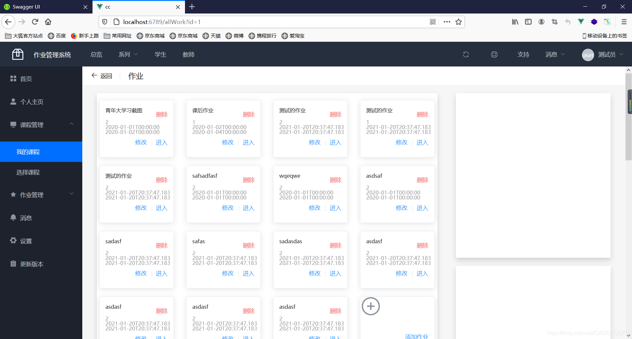
Task: Click the homework system logo icon
Action: (x=18, y=54)
